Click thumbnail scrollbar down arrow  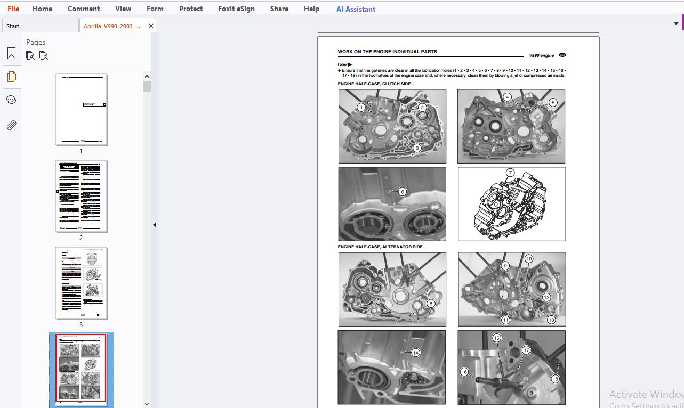pos(147,404)
